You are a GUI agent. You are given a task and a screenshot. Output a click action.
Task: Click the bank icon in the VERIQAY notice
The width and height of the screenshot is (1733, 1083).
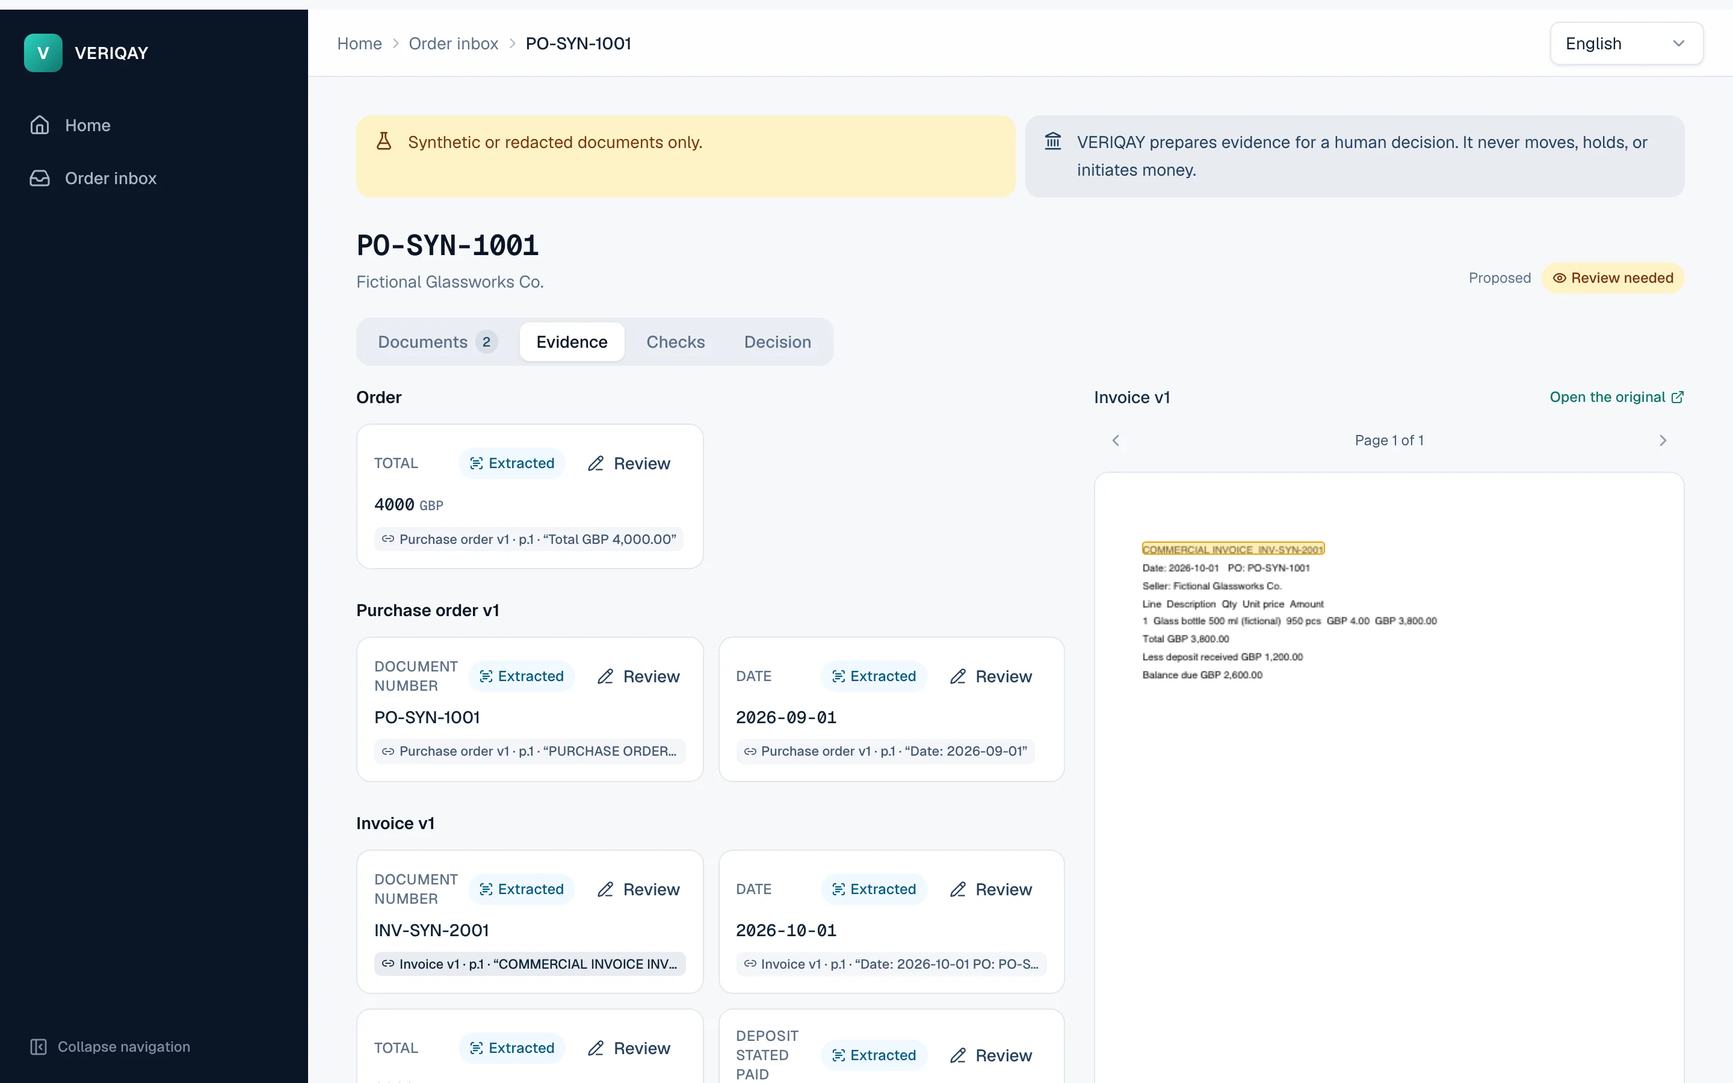pos(1052,141)
